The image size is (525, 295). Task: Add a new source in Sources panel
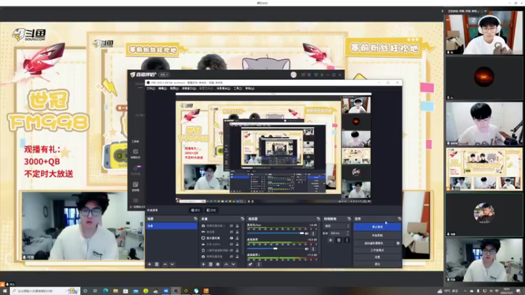coord(203,264)
